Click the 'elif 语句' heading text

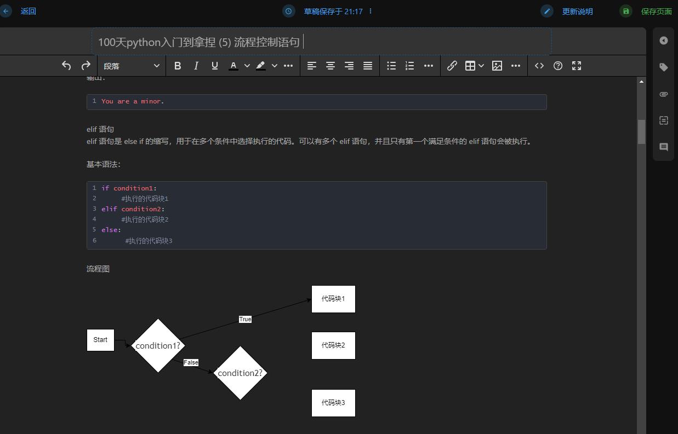click(x=100, y=130)
